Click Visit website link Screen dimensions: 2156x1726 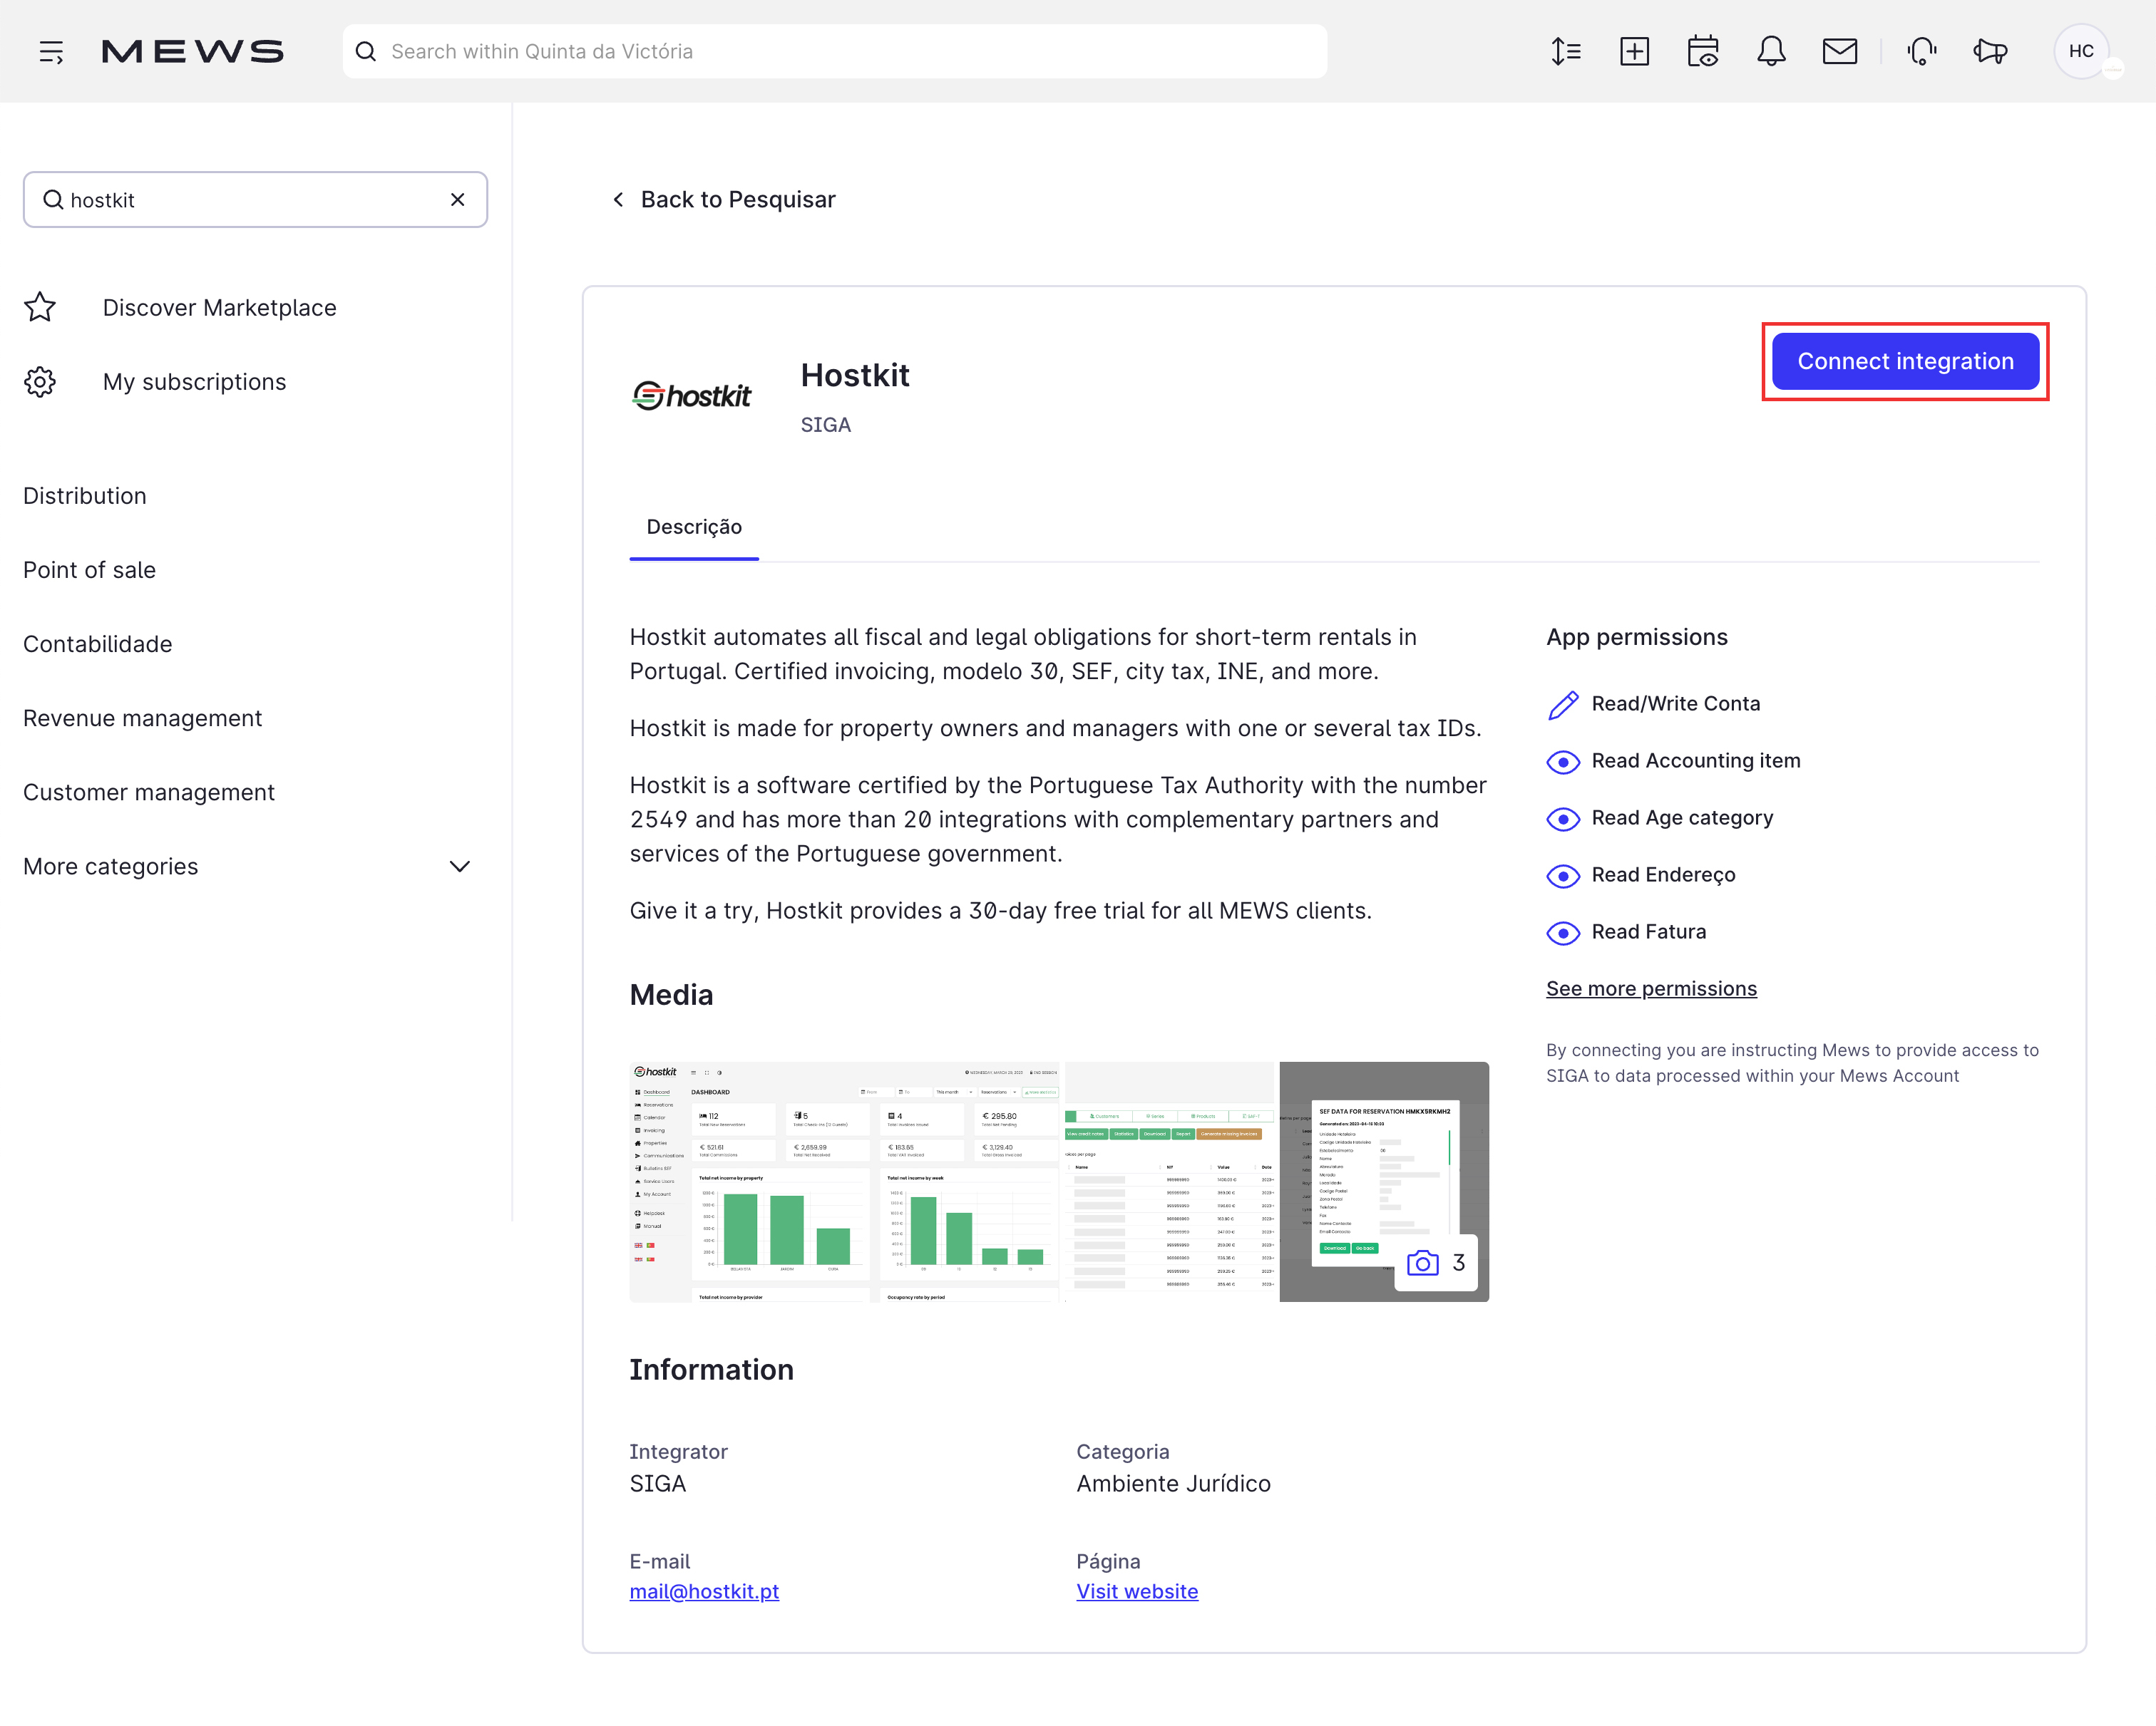(1137, 1591)
